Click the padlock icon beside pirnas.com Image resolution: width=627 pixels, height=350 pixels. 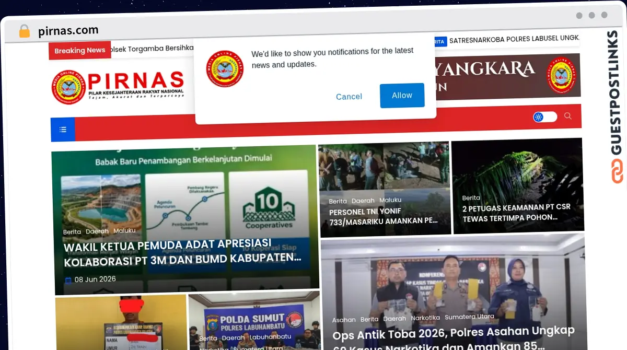click(x=24, y=31)
